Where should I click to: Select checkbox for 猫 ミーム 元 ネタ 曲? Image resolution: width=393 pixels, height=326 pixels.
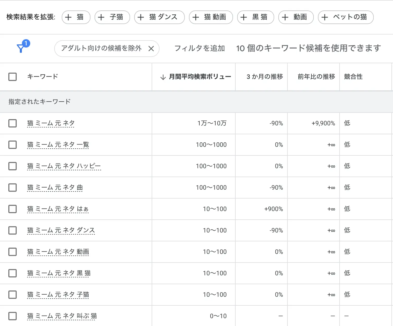(x=13, y=188)
